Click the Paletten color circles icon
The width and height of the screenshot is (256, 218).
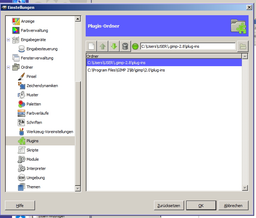[x=21, y=104]
